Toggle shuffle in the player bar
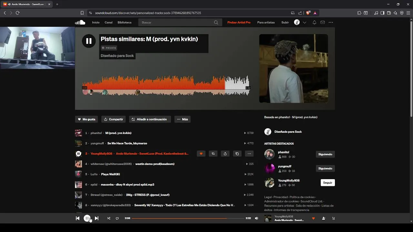Screen dimensions: 413x232 click(x=109, y=218)
